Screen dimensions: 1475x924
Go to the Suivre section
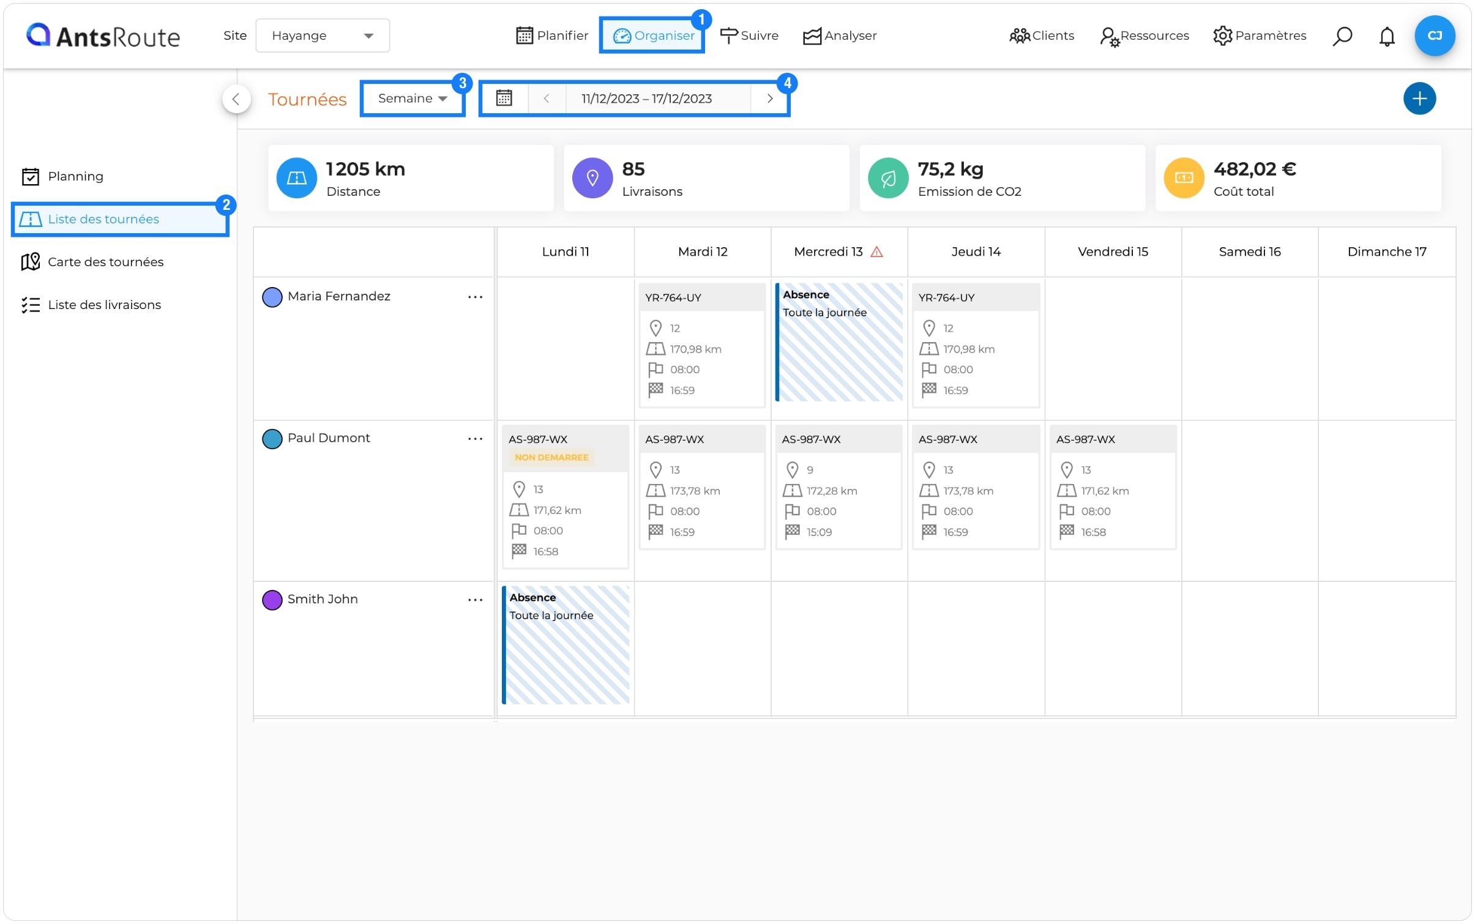[x=749, y=35]
